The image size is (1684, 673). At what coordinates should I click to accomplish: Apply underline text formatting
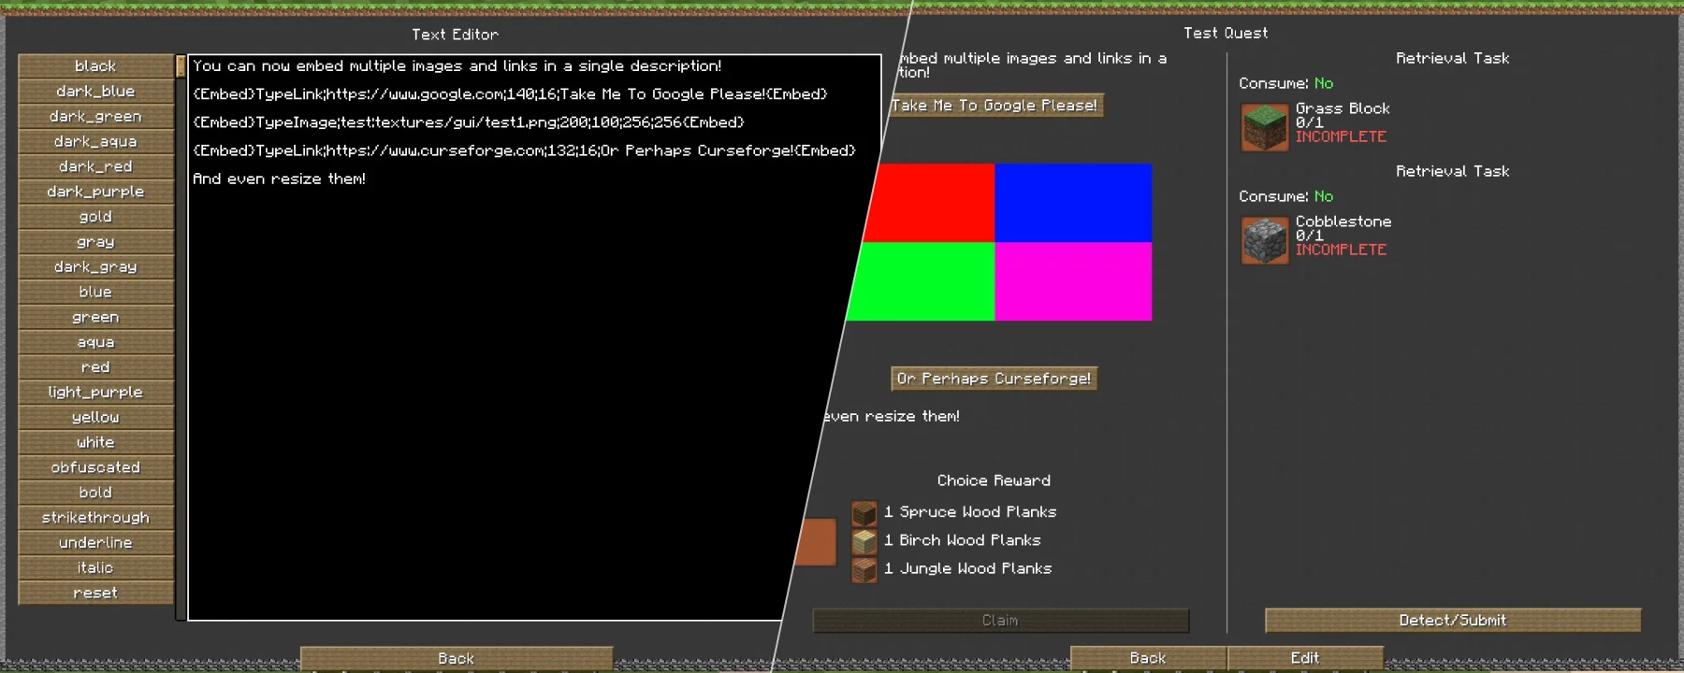(96, 543)
